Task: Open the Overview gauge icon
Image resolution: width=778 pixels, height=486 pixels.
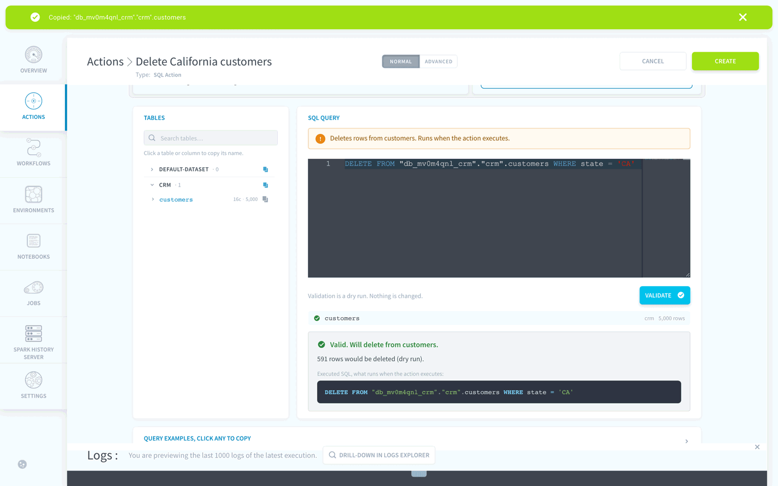Action: 33,55
